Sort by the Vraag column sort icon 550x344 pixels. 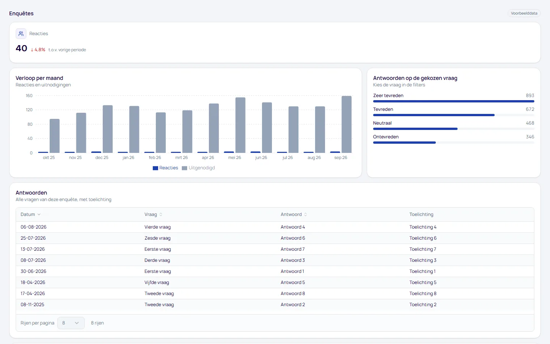point(161,214)
